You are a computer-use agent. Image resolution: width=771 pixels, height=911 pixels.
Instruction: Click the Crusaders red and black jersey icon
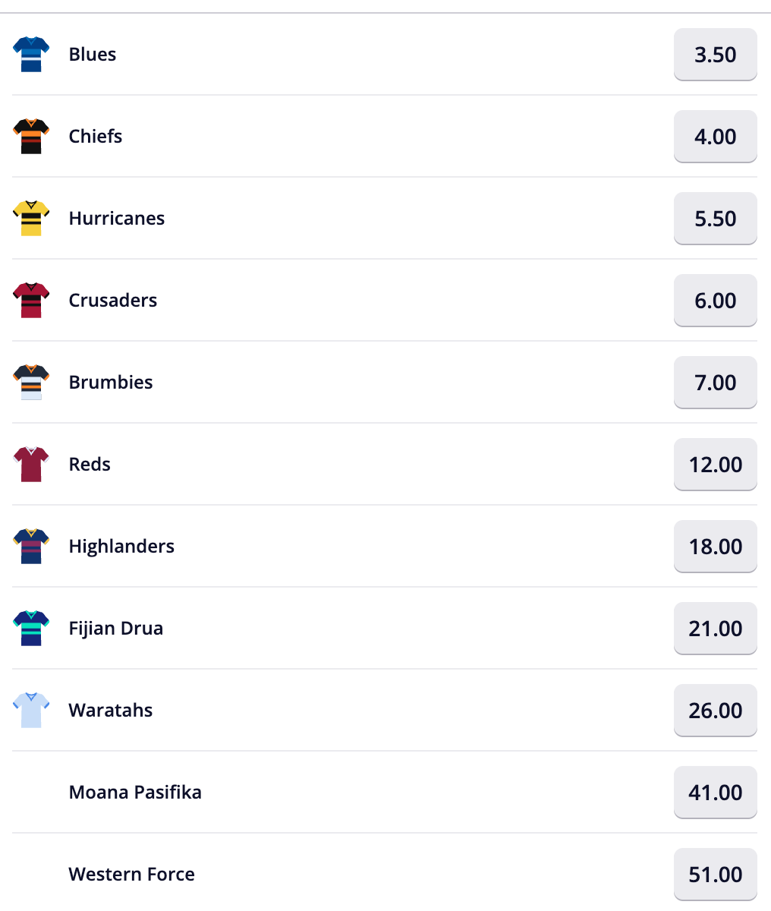pyautogui.click(x=31, y=301)
